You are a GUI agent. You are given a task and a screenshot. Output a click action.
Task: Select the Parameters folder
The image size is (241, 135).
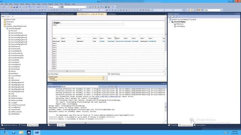pos(9,22)
